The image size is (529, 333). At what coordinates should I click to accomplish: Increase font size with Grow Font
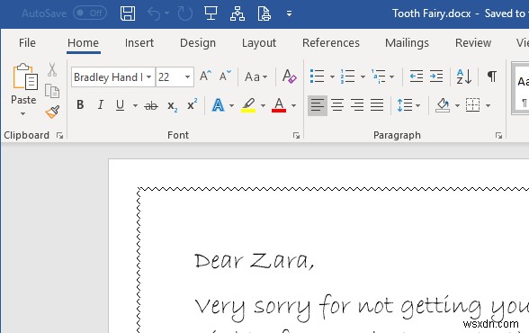(205, 76)
